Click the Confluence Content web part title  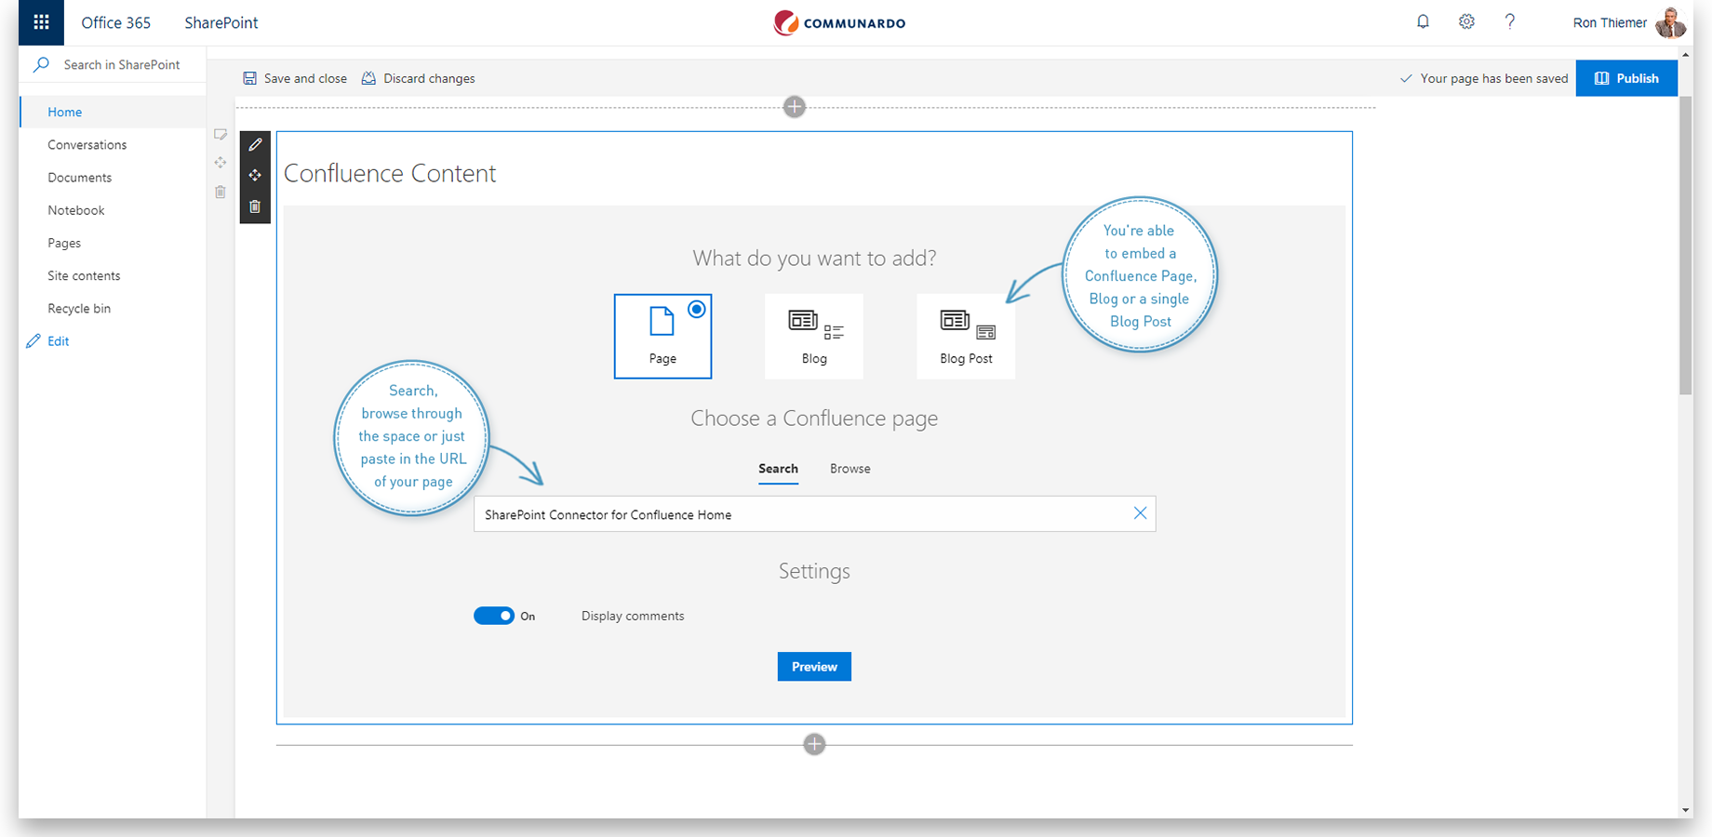[390, 173]
